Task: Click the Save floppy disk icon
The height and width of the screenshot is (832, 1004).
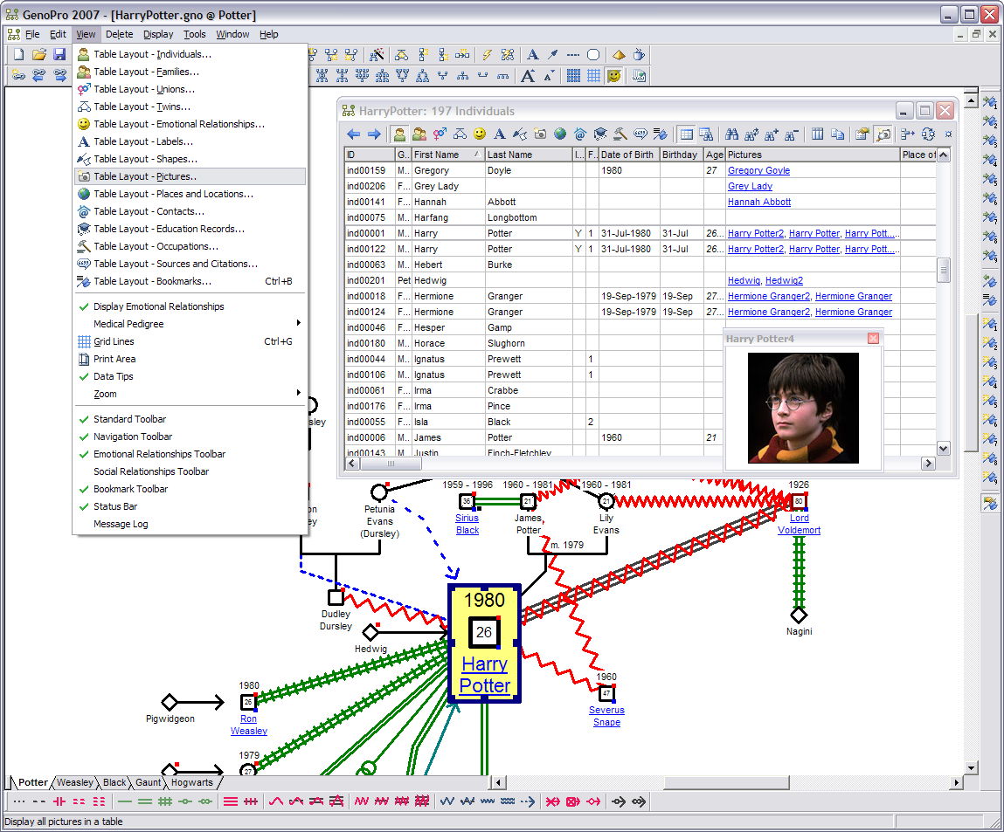Action: point(59,54)
